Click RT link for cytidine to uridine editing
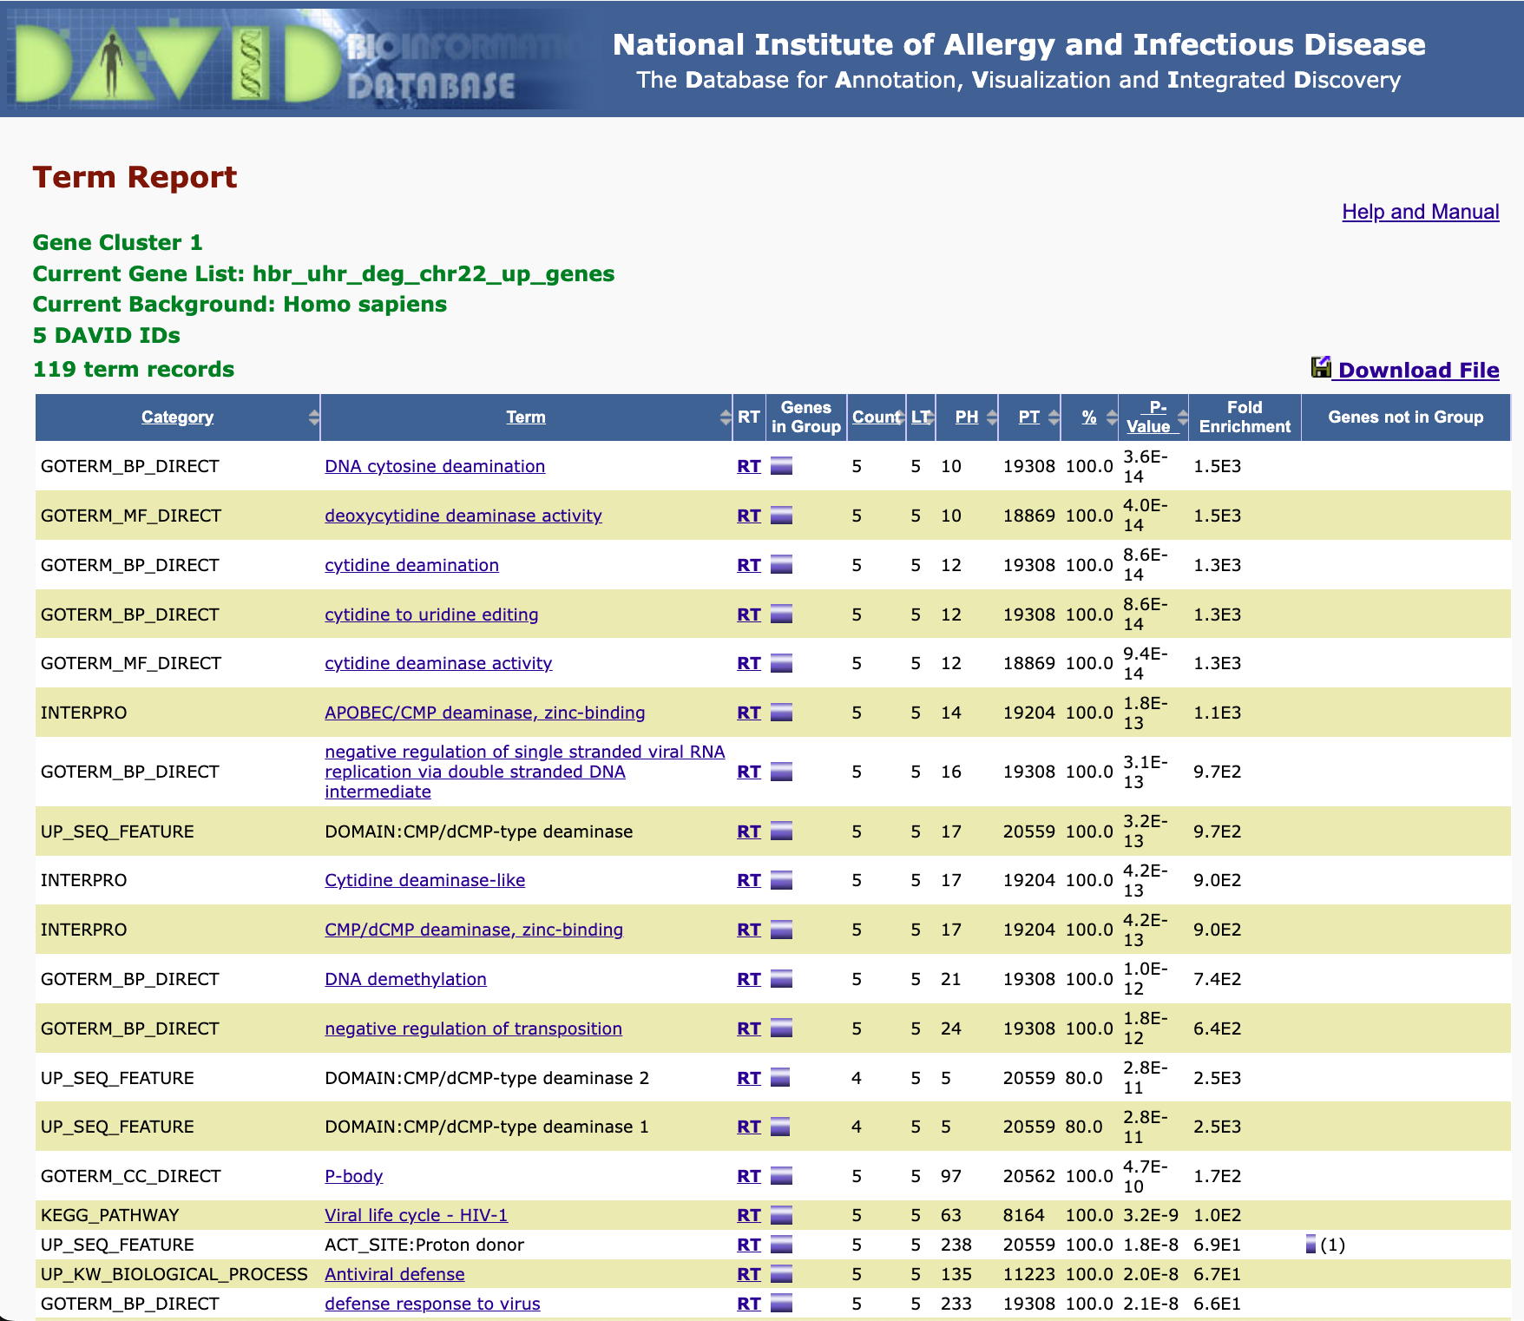 coord(748,614)
